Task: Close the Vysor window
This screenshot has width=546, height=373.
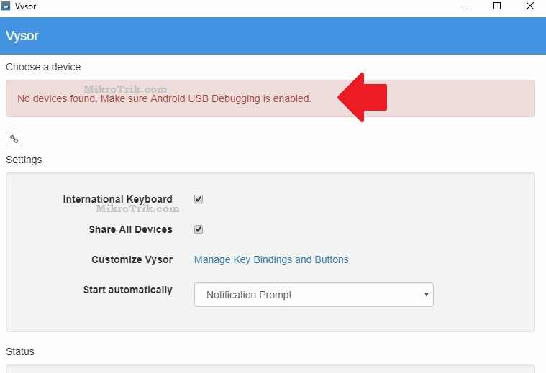Action: tap(530, 6)
